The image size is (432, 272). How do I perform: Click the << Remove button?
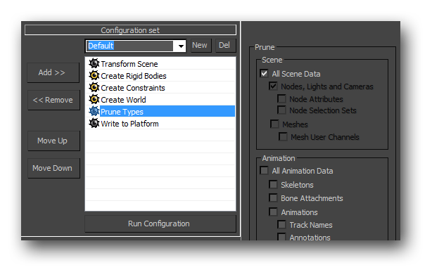[x=53, y=100]
